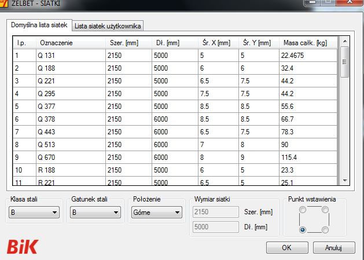
Task: Select the Q 513 mesh row
Action: click(x=175, y=145)
